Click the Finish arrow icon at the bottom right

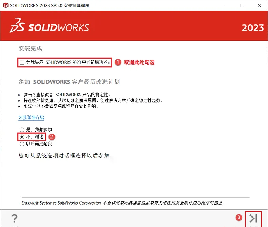(x=253, y=218)
